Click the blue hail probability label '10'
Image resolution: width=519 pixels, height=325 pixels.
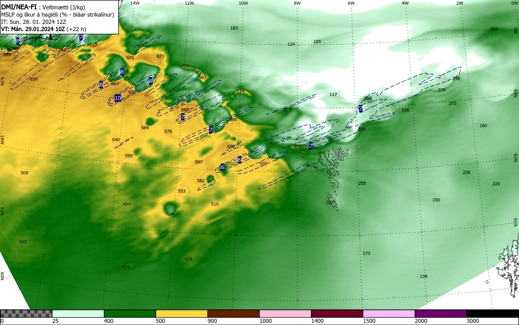[118, 98]
